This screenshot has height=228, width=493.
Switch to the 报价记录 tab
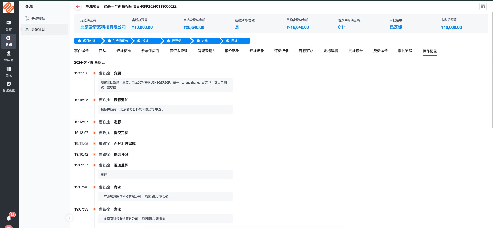232,51
